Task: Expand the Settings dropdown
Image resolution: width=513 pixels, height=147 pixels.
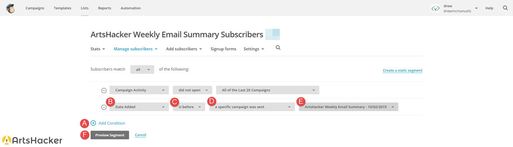Action: click(254, 49)
